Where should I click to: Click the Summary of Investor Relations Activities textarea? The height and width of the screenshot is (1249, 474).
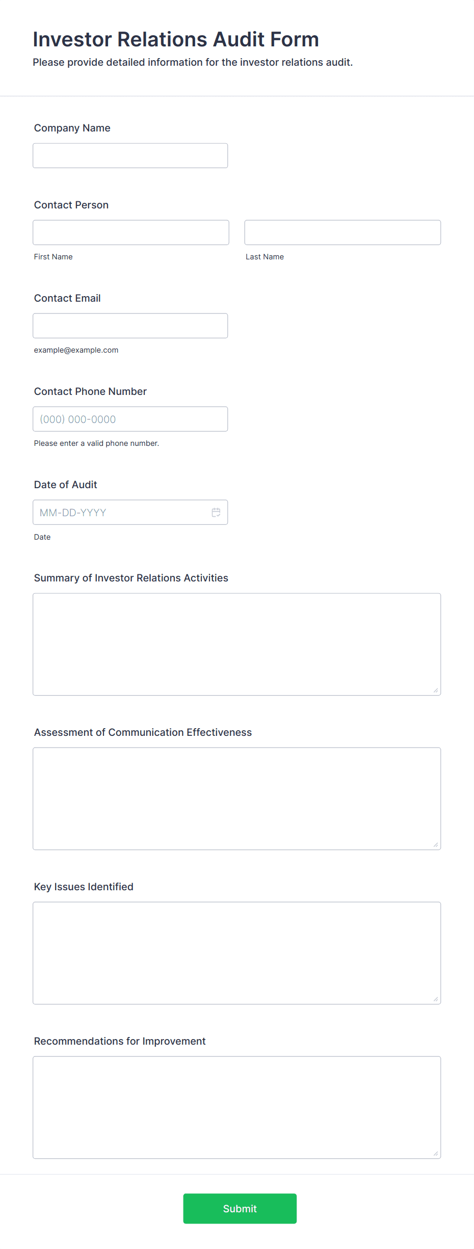237,644
